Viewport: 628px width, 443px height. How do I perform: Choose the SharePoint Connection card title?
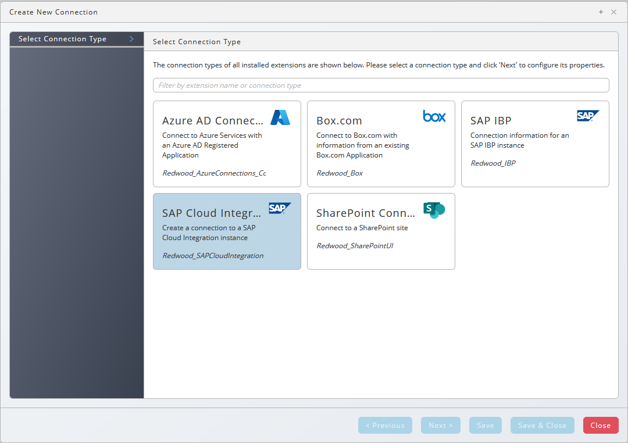(366, 213)
